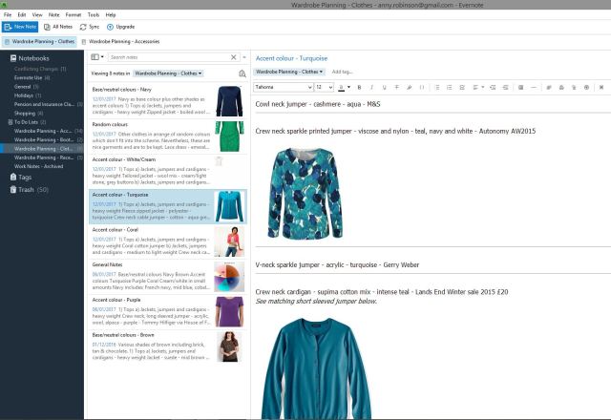Open the View menu
The height and width of the screenshot is (420, 611).
point(37,15)
